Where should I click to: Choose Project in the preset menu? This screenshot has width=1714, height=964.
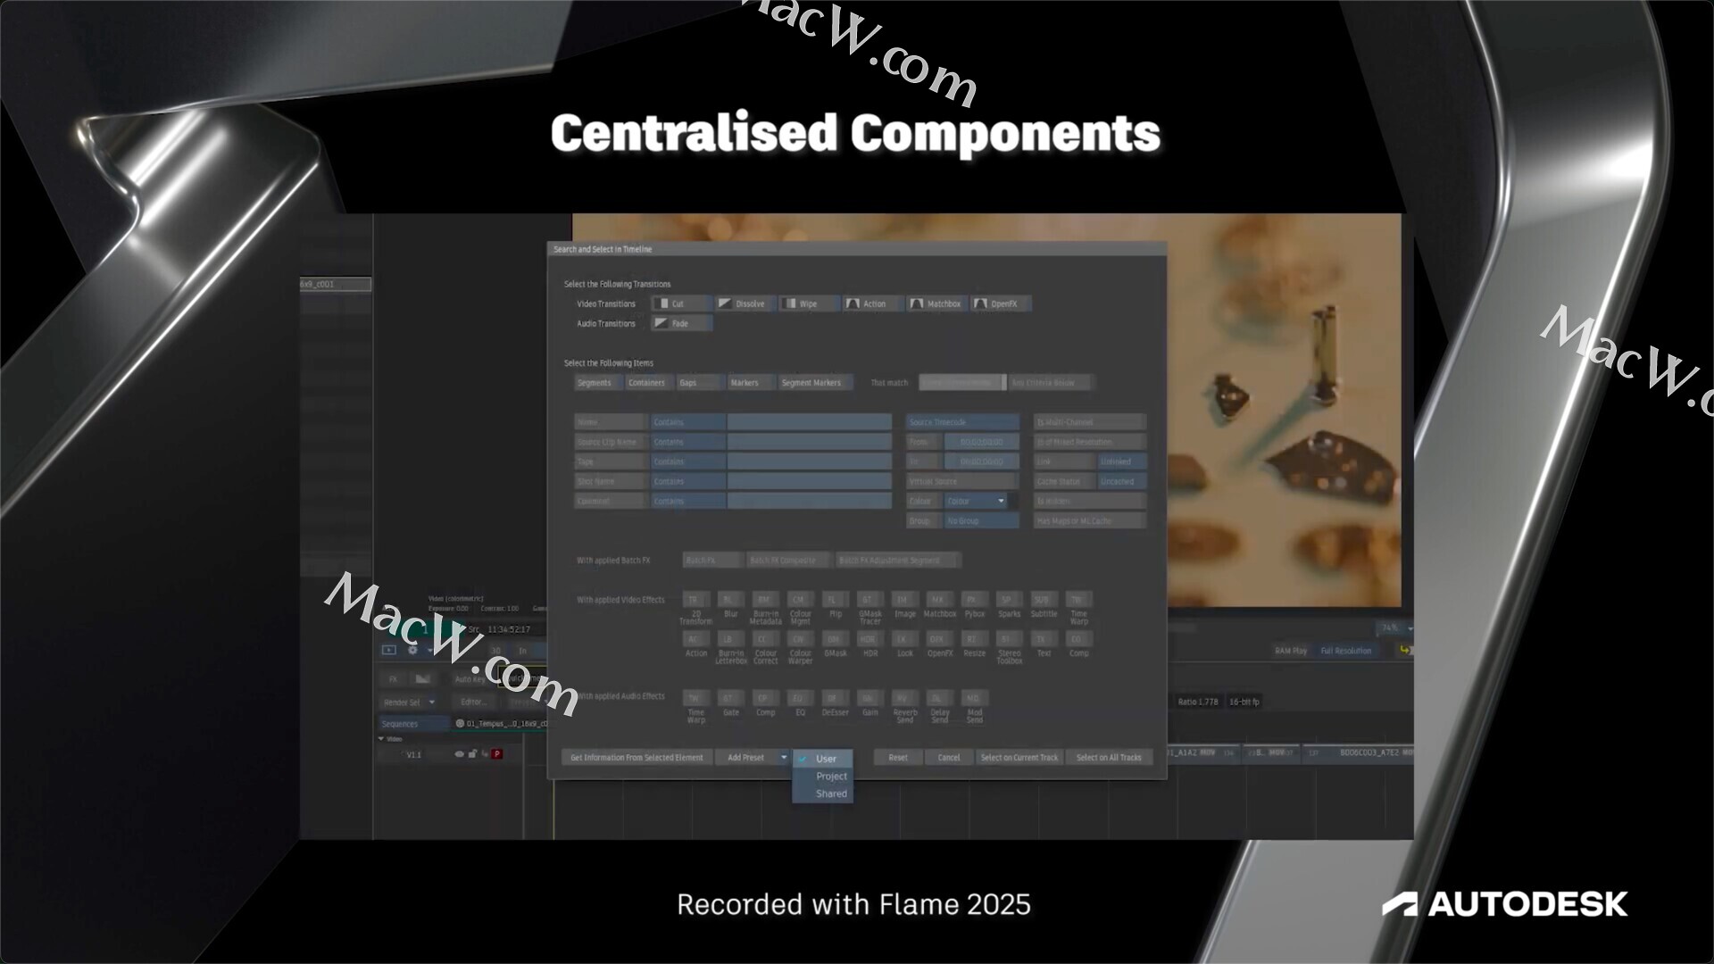click(823, 777)
